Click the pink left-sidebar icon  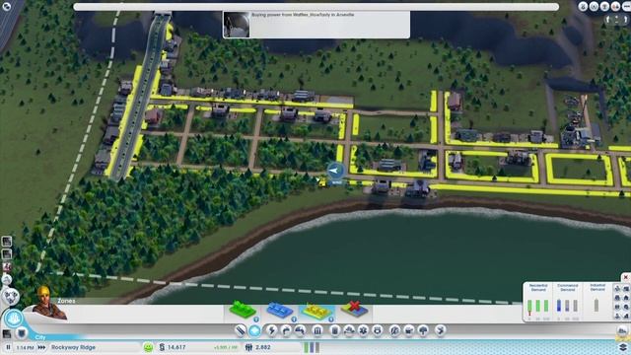tap(7, 266)
